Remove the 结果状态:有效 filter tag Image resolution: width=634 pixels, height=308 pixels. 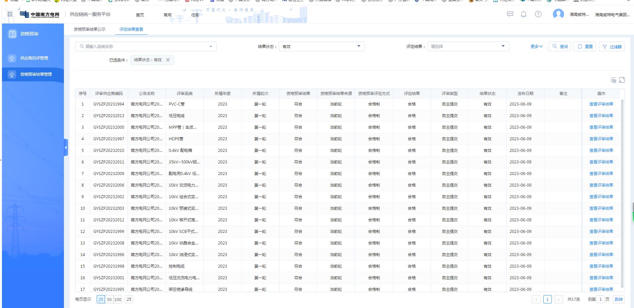click(x=168, y=60)
